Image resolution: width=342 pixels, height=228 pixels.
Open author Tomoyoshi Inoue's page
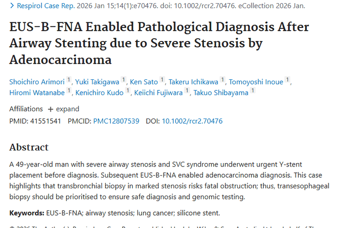256,82
